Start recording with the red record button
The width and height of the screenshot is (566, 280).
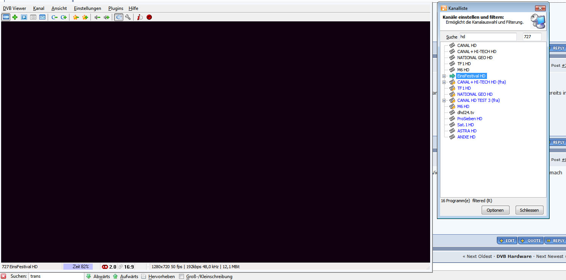pyautogui.click(x=149, y=17)
